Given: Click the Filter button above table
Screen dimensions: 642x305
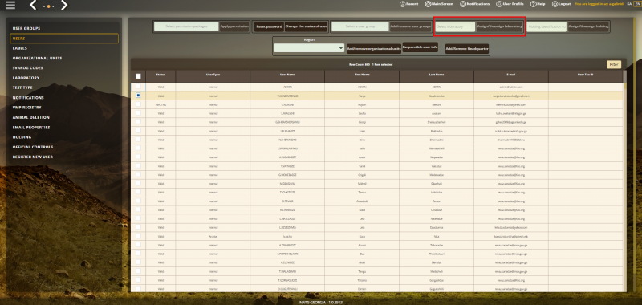Looking at the screenshot, I should tap(614, 64).
